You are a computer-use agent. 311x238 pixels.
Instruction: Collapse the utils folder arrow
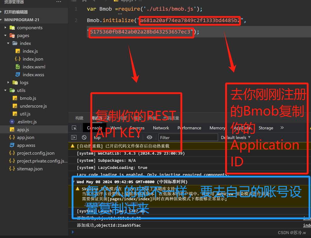coord(5,90)
